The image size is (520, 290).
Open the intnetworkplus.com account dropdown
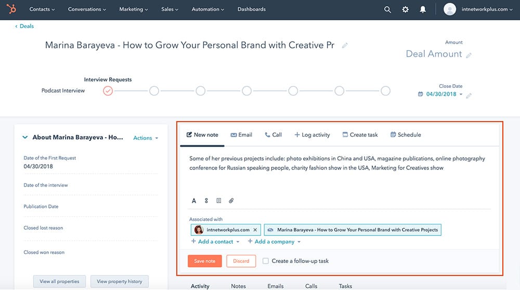pos(487,9)
